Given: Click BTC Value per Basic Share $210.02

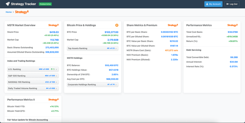Looking at the screenshot, I should pos(174,41).
